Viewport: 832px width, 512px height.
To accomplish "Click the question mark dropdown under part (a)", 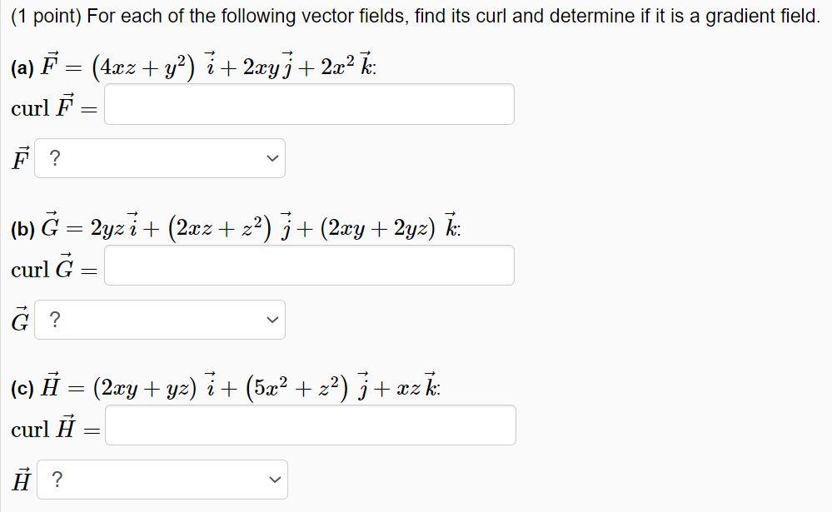I will pos(158,157).
